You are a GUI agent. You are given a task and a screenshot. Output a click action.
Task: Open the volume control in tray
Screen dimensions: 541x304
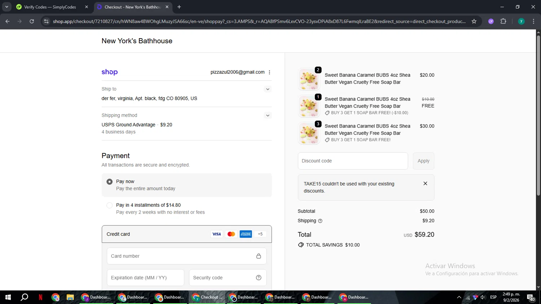coord(483,297)
